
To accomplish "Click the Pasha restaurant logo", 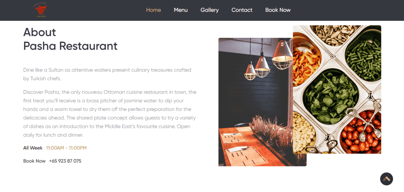I will point(41,10).
